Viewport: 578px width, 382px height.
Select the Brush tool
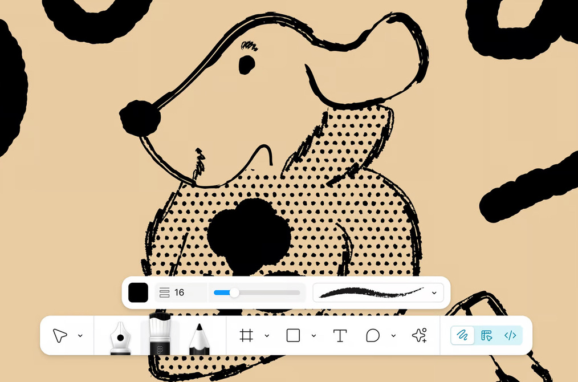click(160, 334)
